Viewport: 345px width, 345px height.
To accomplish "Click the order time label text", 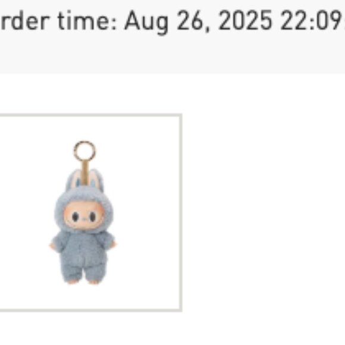I will [x=58, y=21].
